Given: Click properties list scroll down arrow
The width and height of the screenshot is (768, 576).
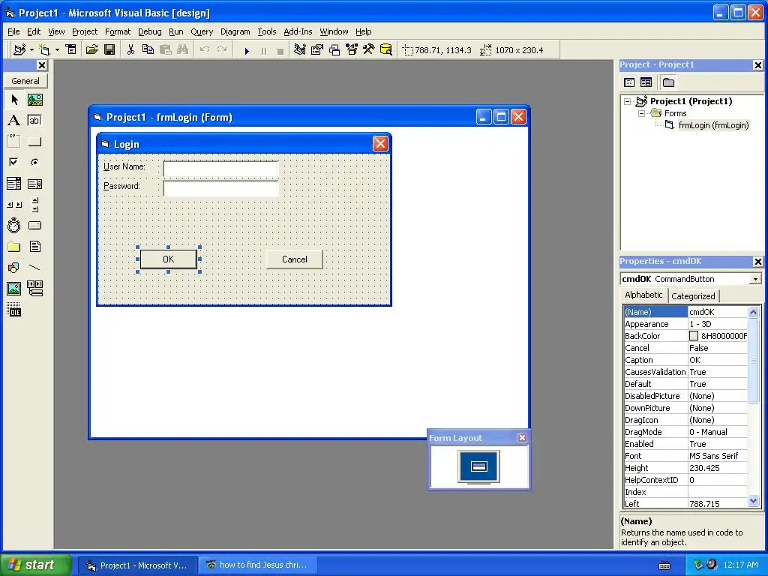Looking at the screenshot, I should 753,501.
